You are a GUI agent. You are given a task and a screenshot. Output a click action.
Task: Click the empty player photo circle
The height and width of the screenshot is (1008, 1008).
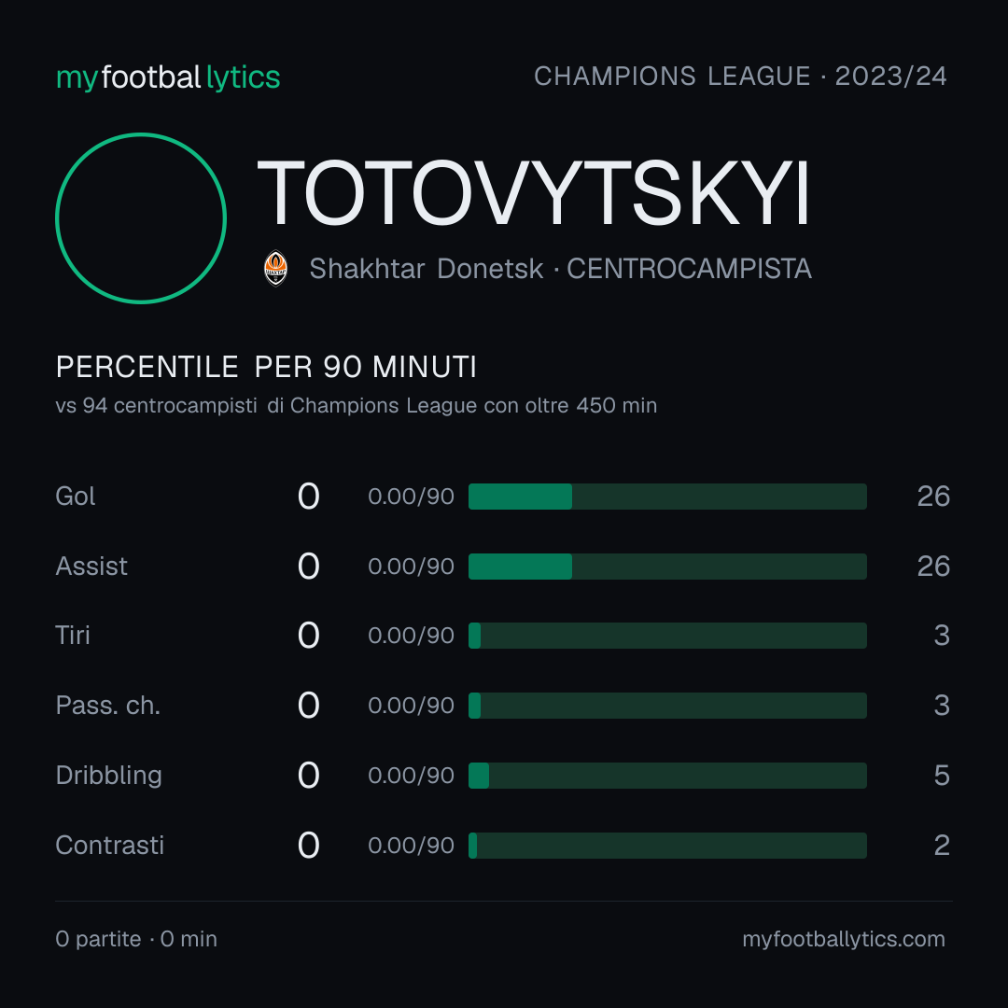click(141, 217)
